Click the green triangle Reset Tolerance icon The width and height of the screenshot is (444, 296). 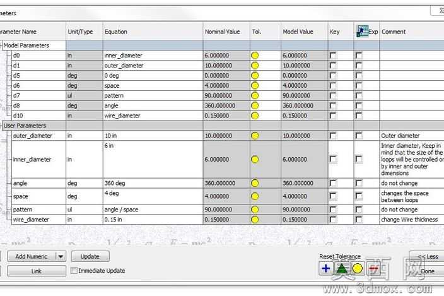(x=342, y=268)
